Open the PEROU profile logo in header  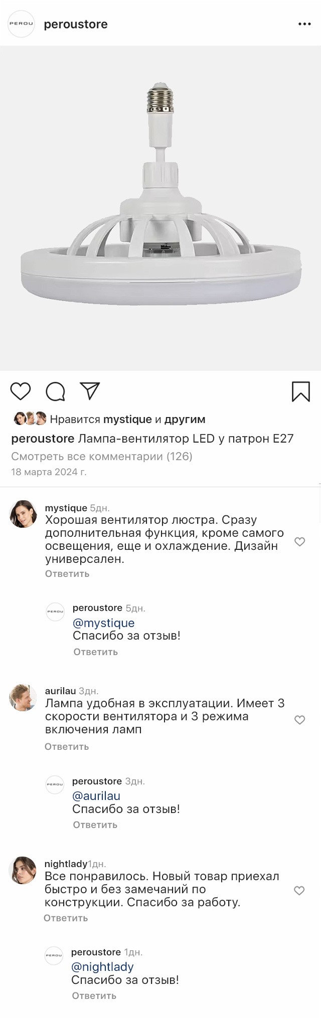(21, 24)
